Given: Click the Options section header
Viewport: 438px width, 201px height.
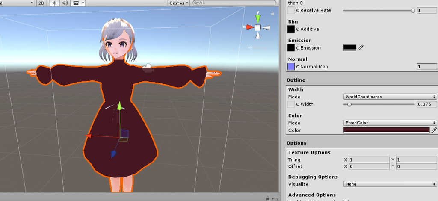Looking at the screenshot, I should [x=296, y=143].
